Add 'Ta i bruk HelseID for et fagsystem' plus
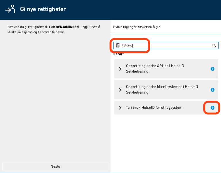221x173 pixels. 212,108
